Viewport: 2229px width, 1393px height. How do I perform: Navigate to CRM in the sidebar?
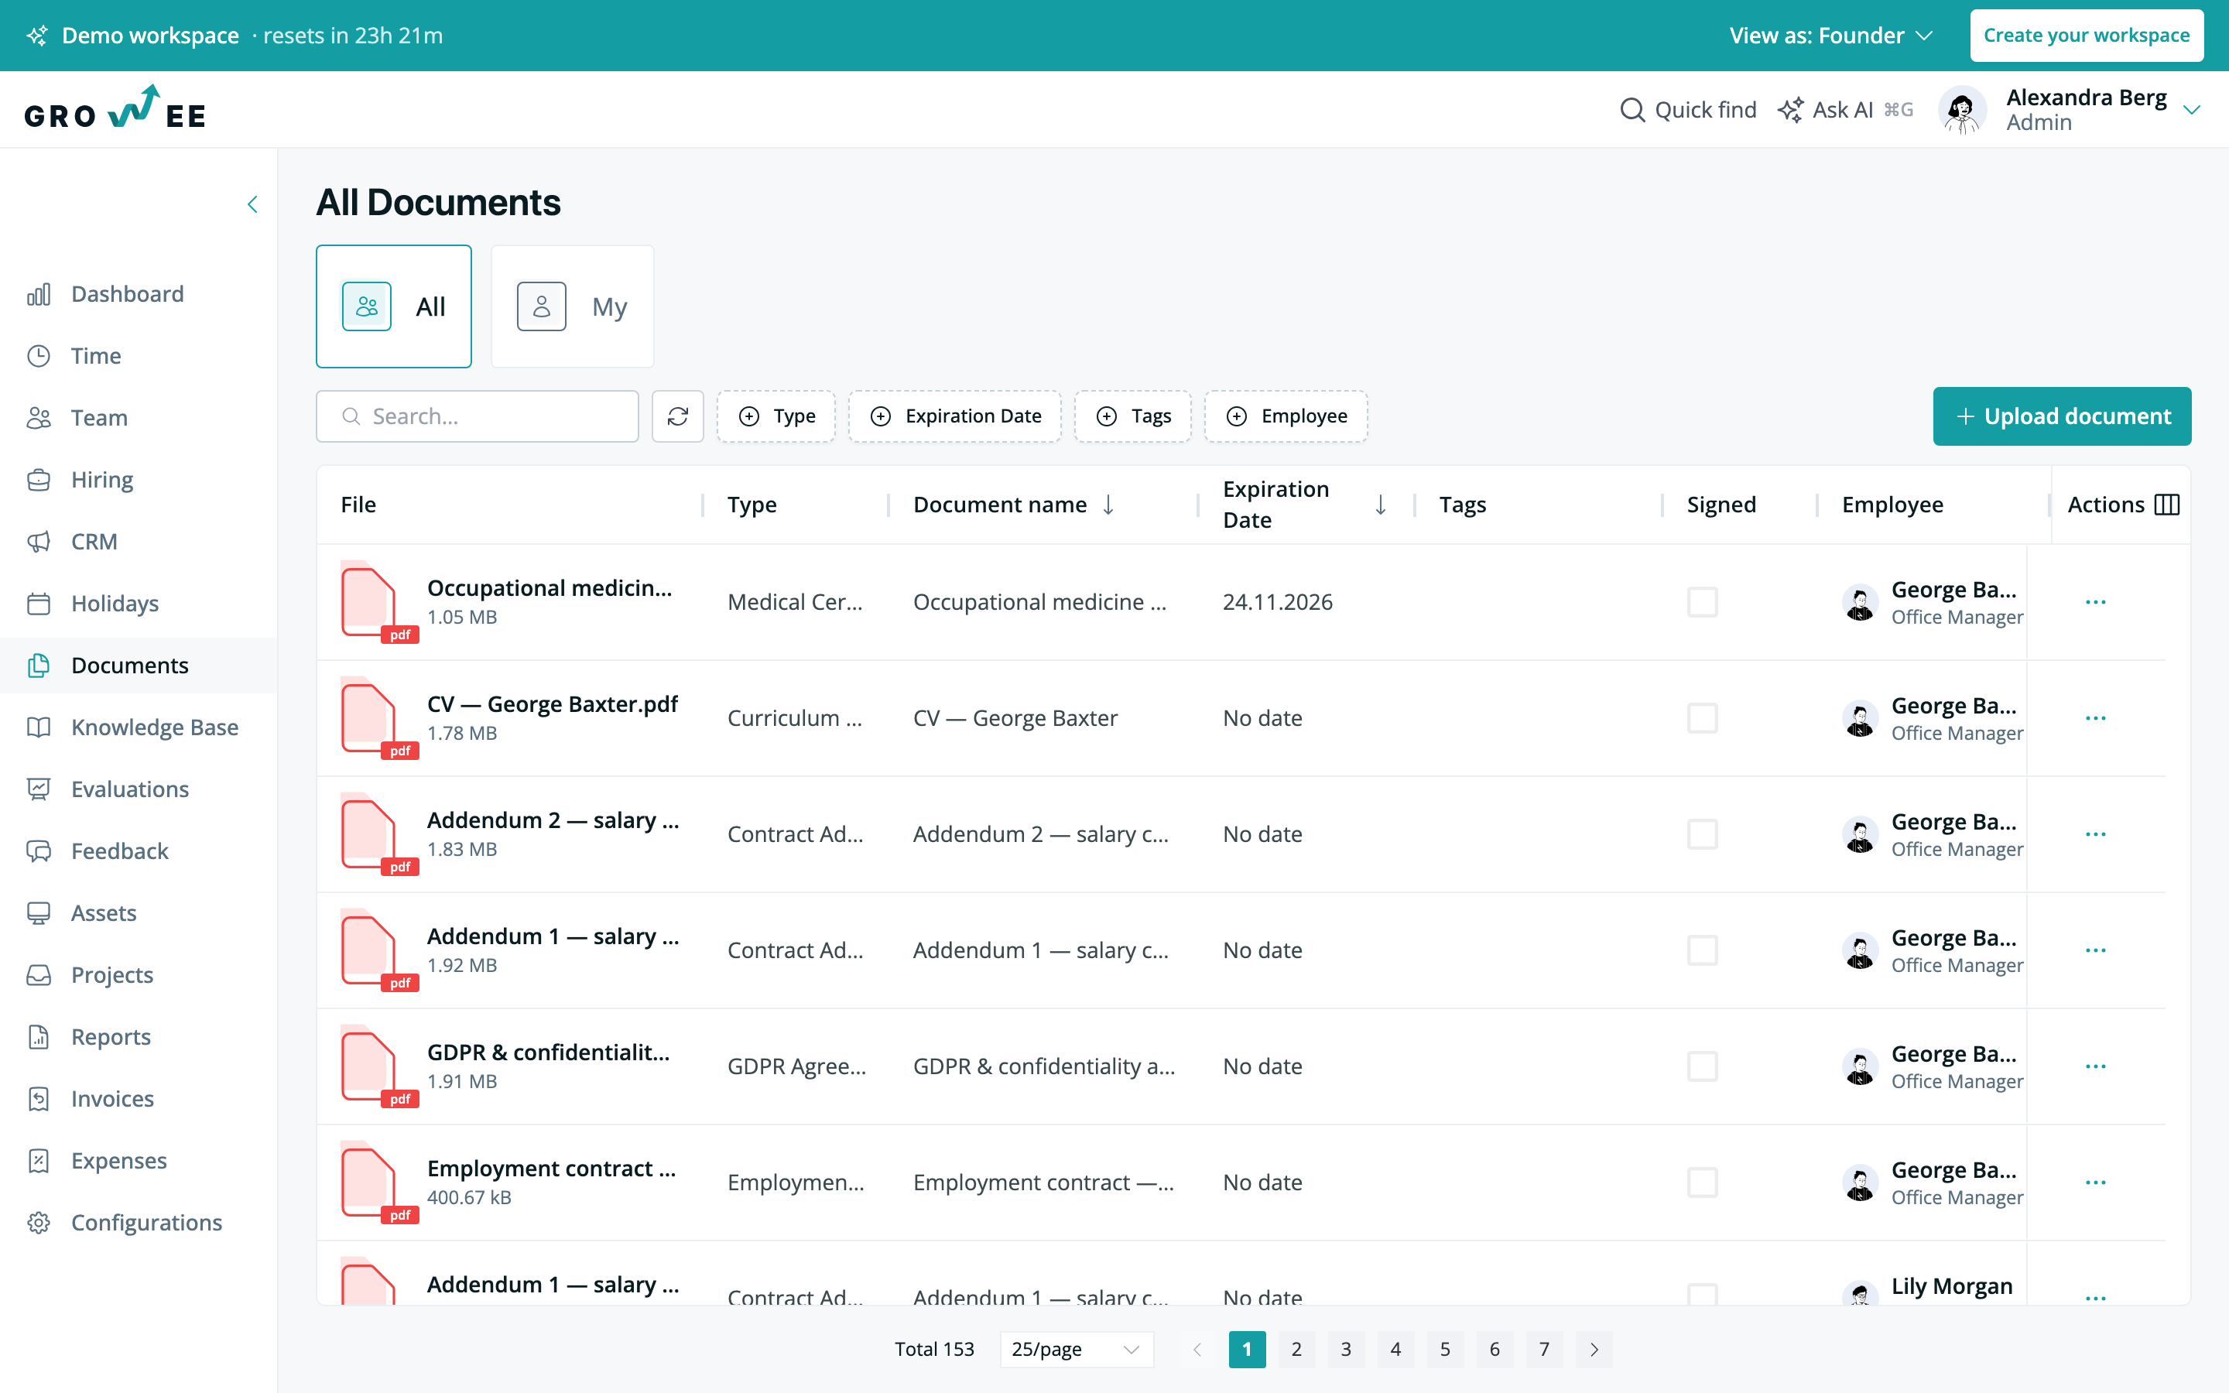[x=139, y=542]
